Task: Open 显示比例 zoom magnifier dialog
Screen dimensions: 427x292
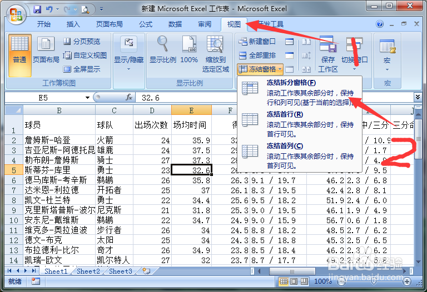Action: pyautogui.click(x=162, y=50)
